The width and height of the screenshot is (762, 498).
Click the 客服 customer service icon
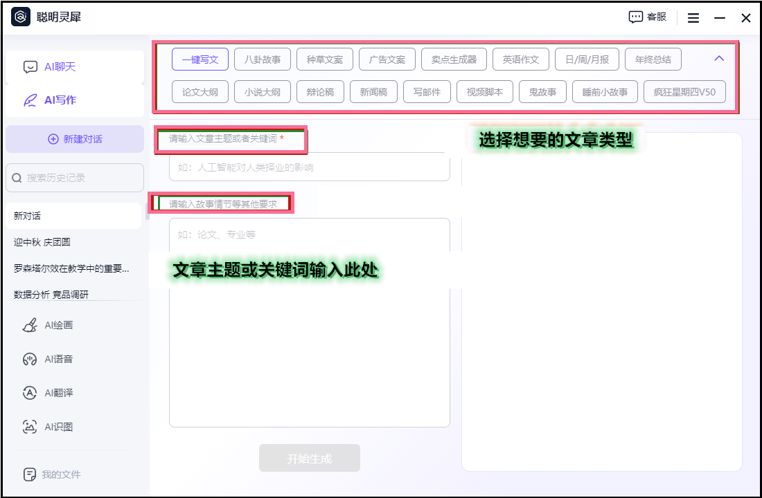647,17
